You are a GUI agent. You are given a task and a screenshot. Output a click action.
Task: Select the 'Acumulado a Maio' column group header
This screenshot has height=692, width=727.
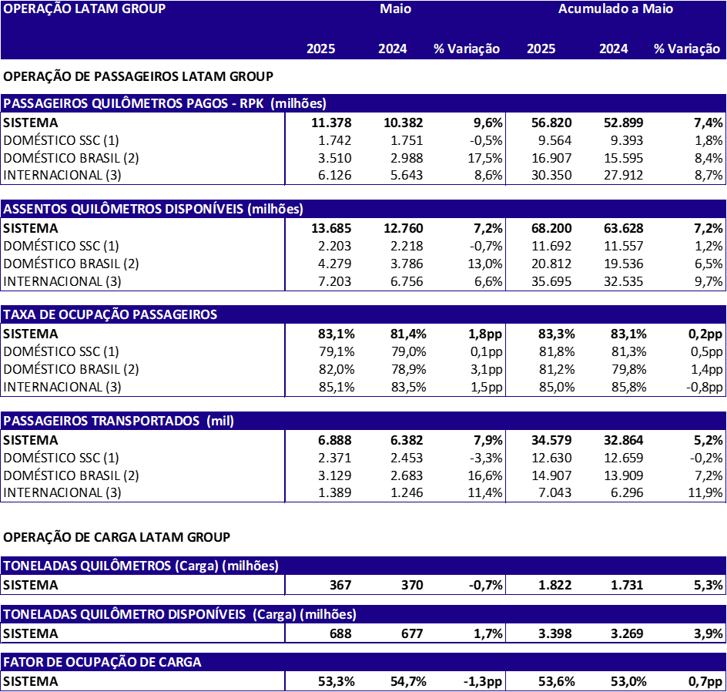[615, 8]
